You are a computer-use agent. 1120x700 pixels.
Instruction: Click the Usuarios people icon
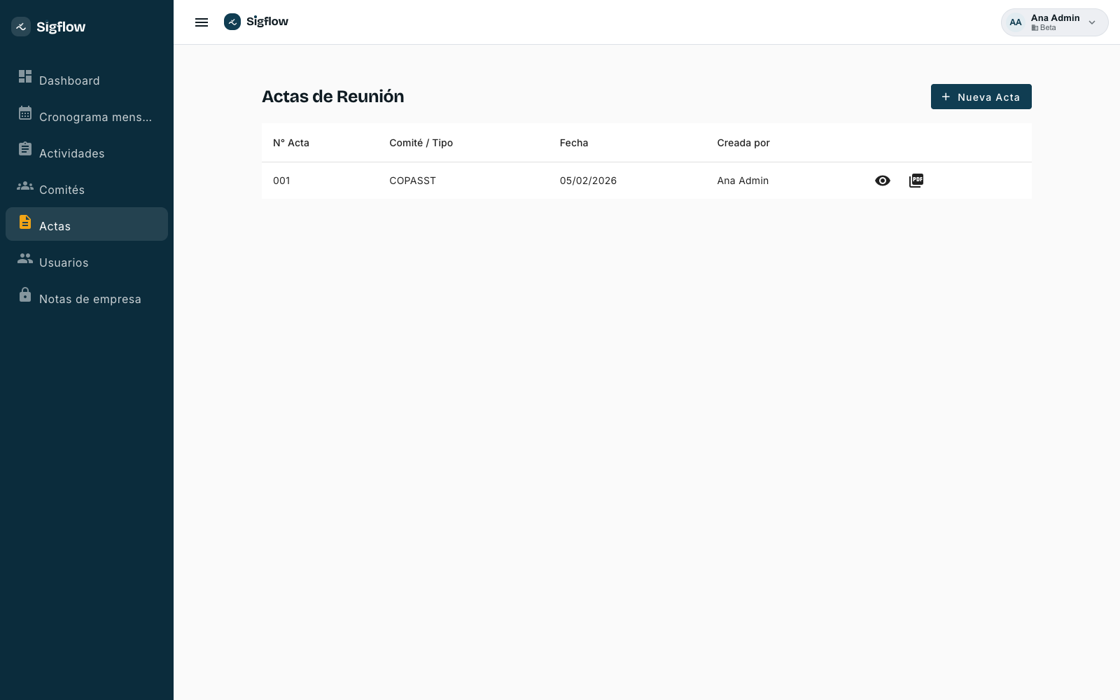click(x=25, y=258)
